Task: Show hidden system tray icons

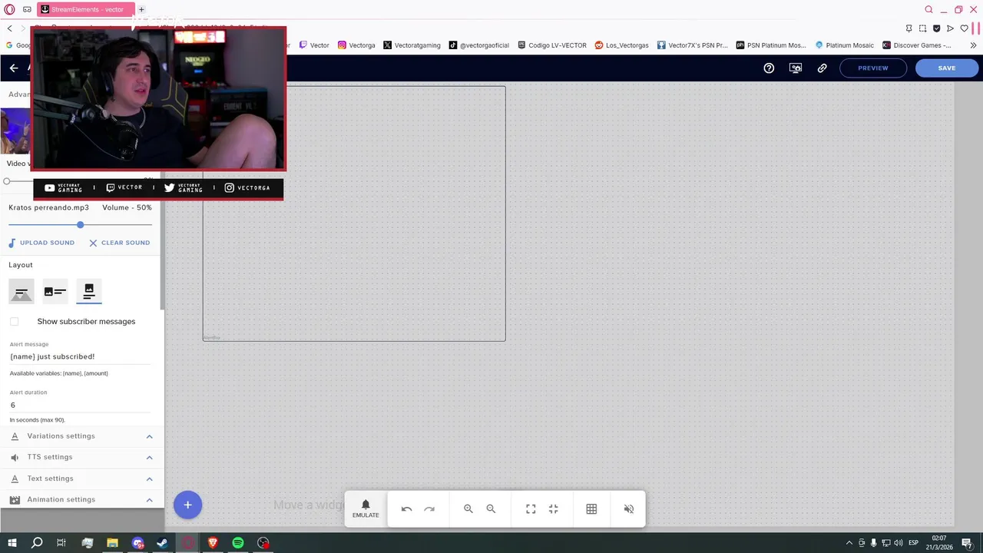Action: click(x=849, y=543)
